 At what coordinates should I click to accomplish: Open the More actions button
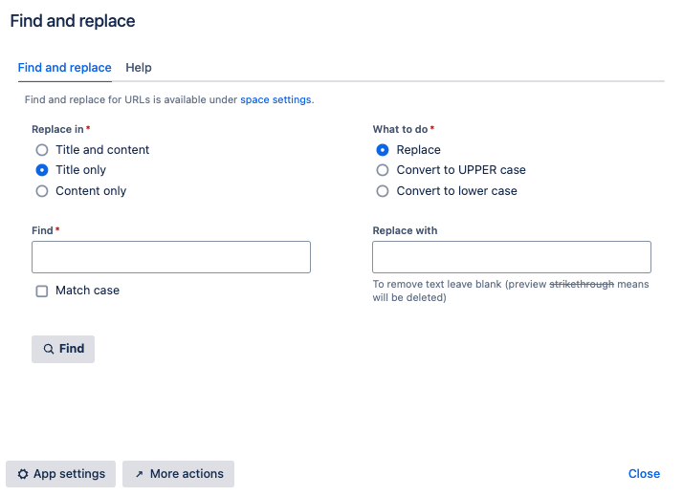click(179, 474)
